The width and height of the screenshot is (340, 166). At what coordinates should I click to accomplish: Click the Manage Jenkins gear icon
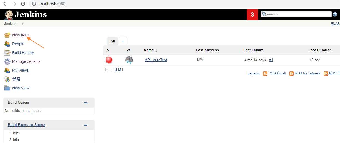pos(7,61)
